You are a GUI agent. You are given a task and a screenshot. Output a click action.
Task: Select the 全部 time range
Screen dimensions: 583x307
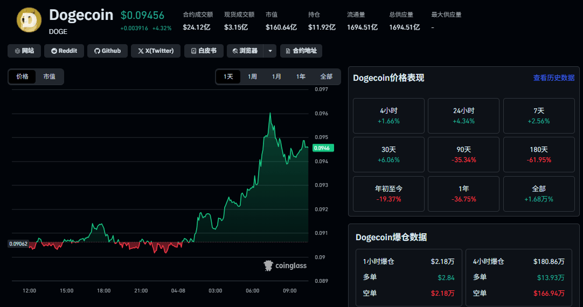(326, 76)
